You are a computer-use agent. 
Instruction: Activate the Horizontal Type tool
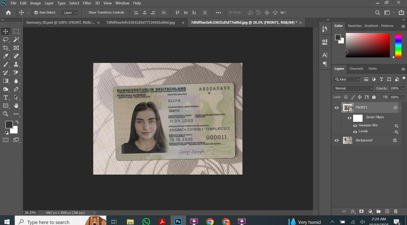click(6, 98)
